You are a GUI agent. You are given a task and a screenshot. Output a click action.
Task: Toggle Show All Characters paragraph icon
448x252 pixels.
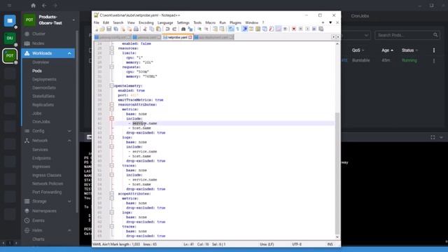click(238, 29)
